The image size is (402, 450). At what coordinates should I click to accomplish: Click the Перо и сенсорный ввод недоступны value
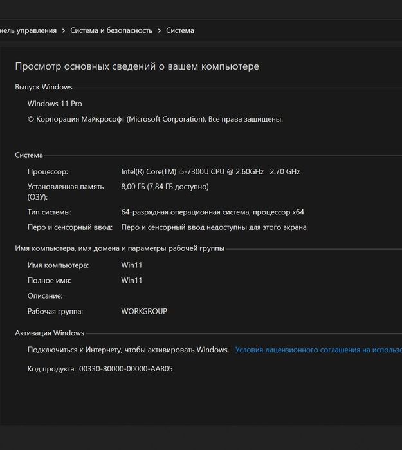[214, 227]
